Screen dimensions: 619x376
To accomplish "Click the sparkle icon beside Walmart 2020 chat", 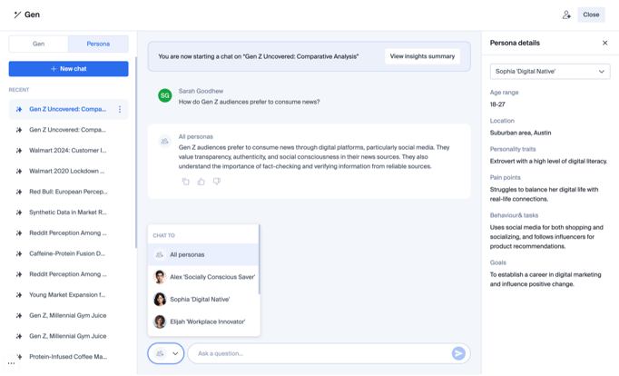I will 18,171.
